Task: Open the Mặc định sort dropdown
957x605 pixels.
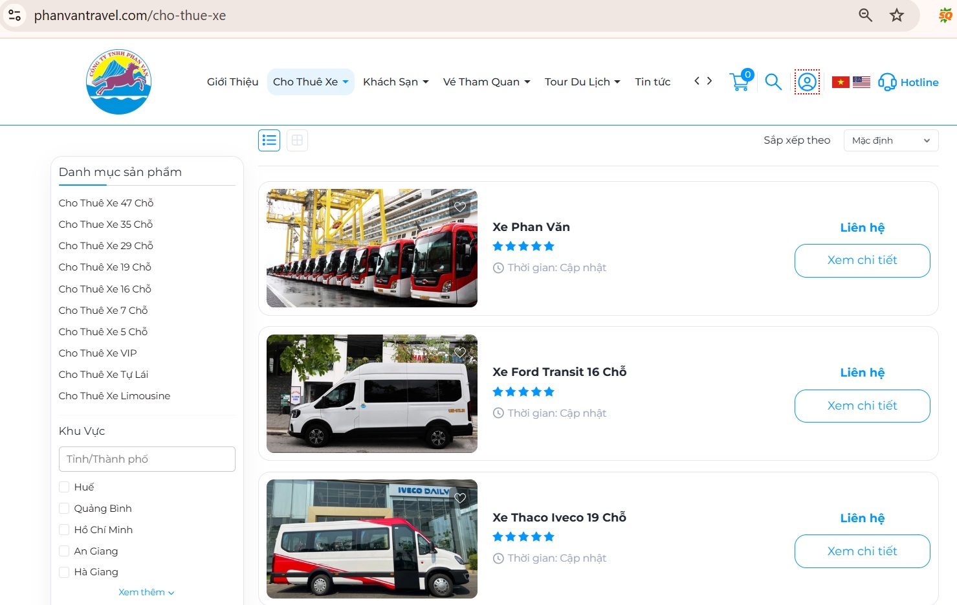Action: [891, 140]
